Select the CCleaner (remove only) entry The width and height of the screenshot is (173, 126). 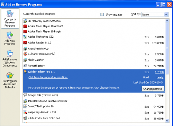(94, 54)
